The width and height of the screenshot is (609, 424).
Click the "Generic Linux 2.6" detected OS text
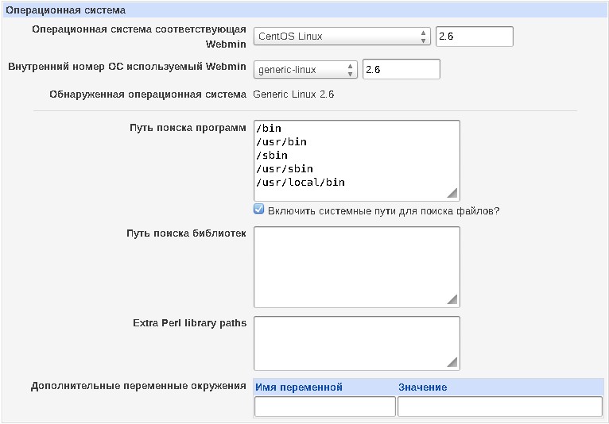[x=293, y=94]
